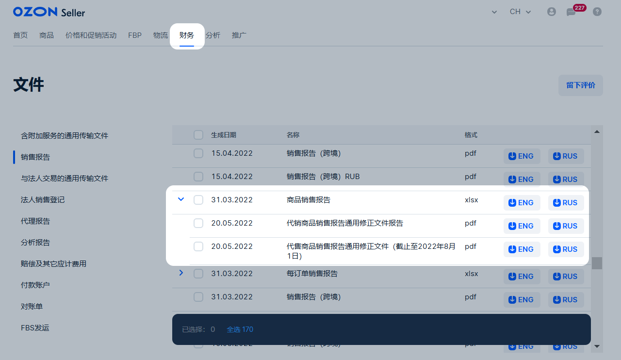Open 含附加服务的通用传输文件 in sidebar
621x360 pixels.
tap(65, 136)
